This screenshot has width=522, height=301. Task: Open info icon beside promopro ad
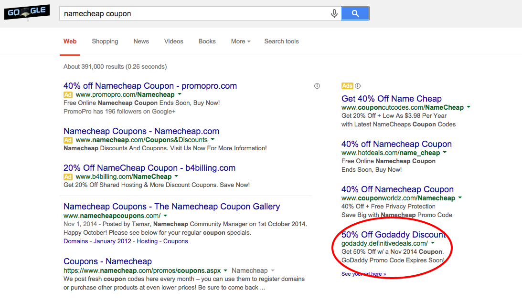[317, 86]
